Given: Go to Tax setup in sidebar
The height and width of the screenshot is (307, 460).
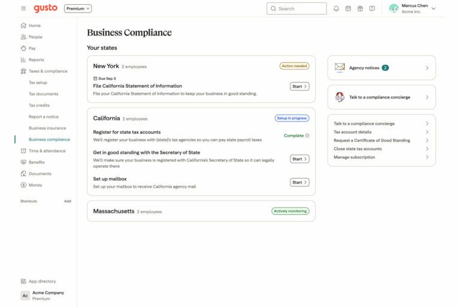Looking at the screenshot, I should click(x=38, y=83).
